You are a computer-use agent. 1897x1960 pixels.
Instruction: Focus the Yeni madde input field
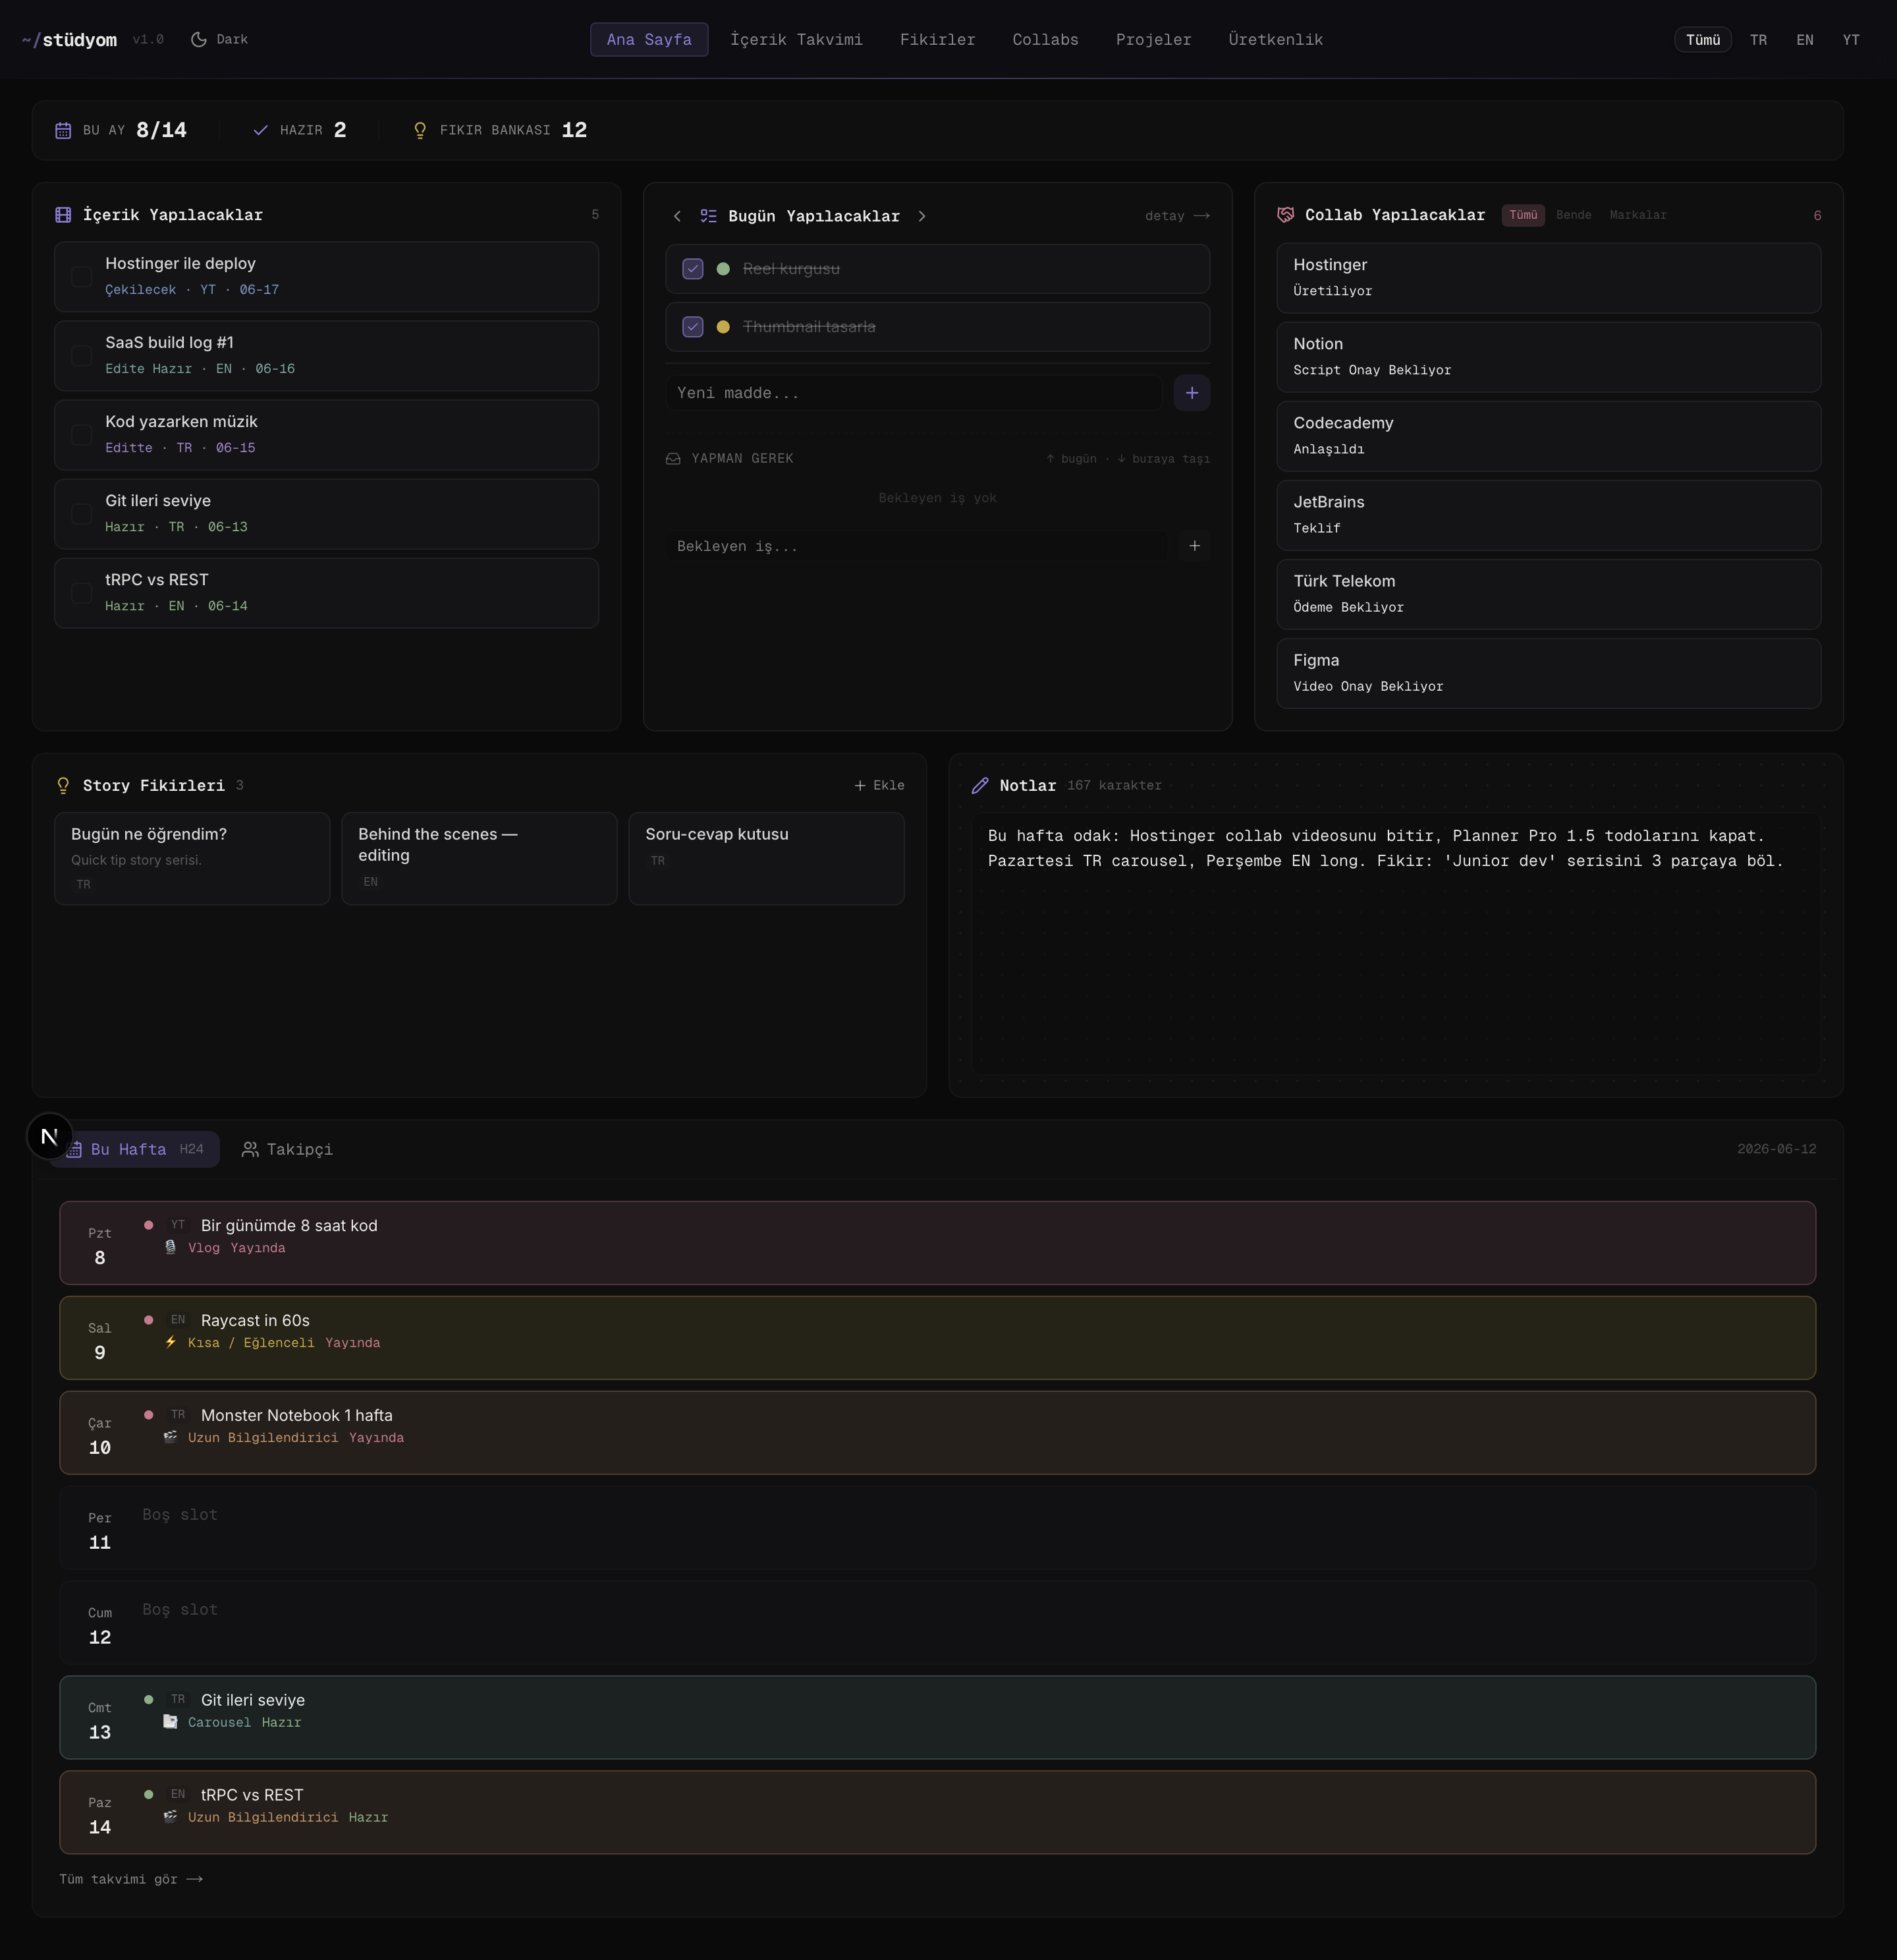point(914,393)
